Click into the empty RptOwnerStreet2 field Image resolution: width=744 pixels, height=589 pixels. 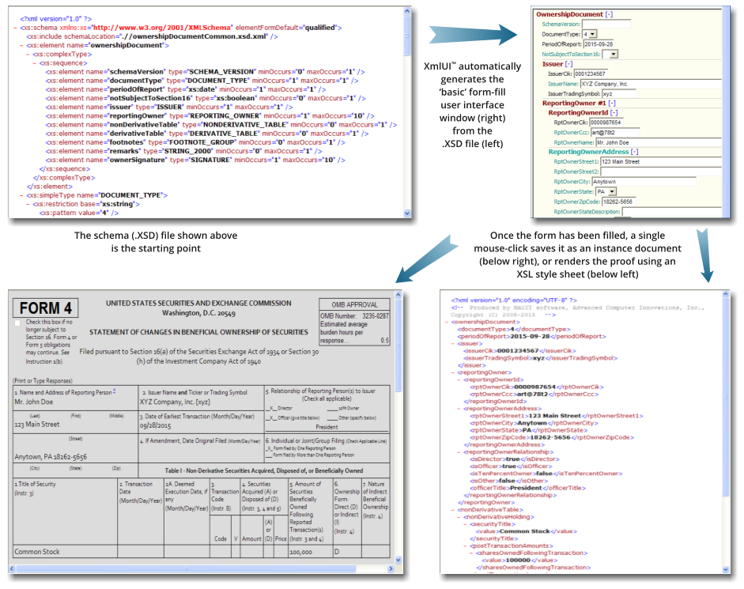(x=661, y=172)
